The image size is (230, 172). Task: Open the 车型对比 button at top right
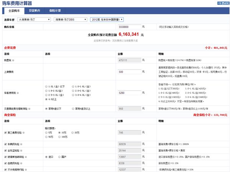(223, 3)
